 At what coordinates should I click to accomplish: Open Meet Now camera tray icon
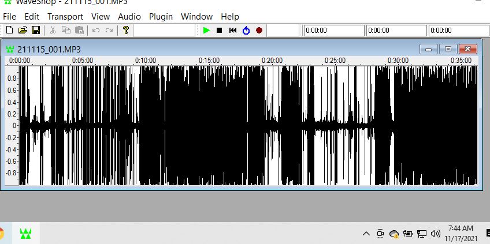(380, 234)
